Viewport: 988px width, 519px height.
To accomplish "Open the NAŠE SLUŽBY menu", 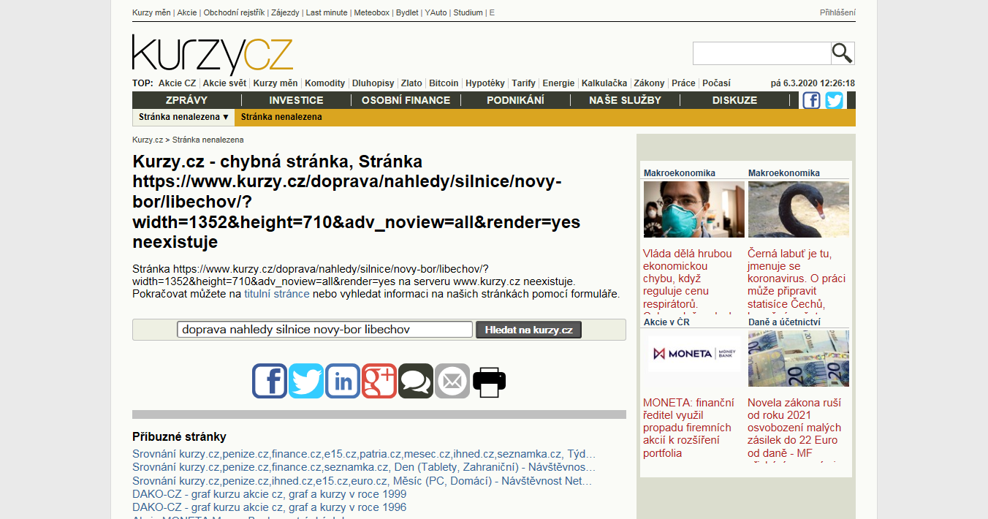I will point(625,100).
